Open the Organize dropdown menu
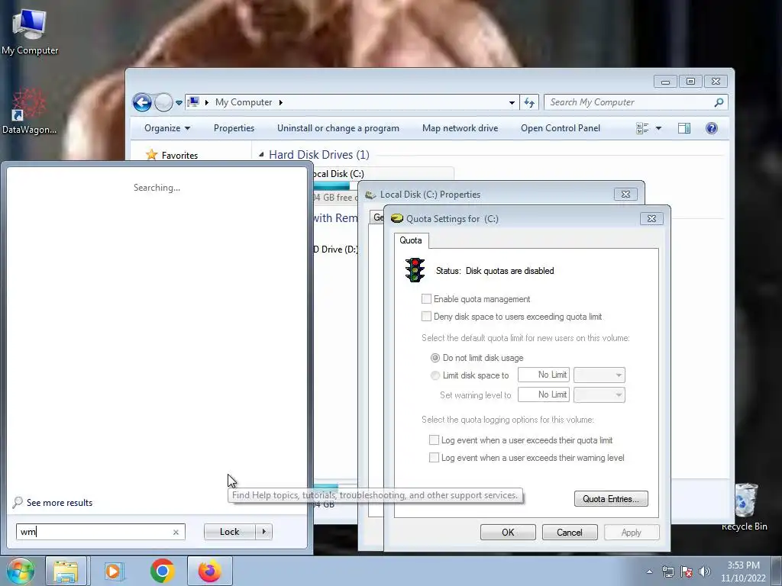The image size is (782, 586). 167,128
